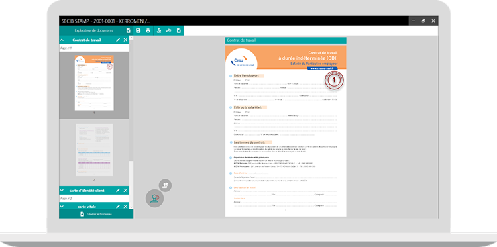Remove Contrat de travail using its X icon
The height and width of the screenshot is (247, 497).
(125, 40)
